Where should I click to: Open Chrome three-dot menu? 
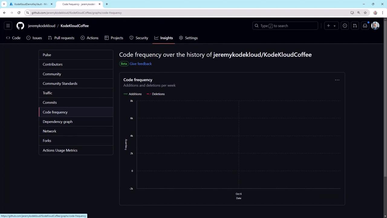(x=383, y=13)
